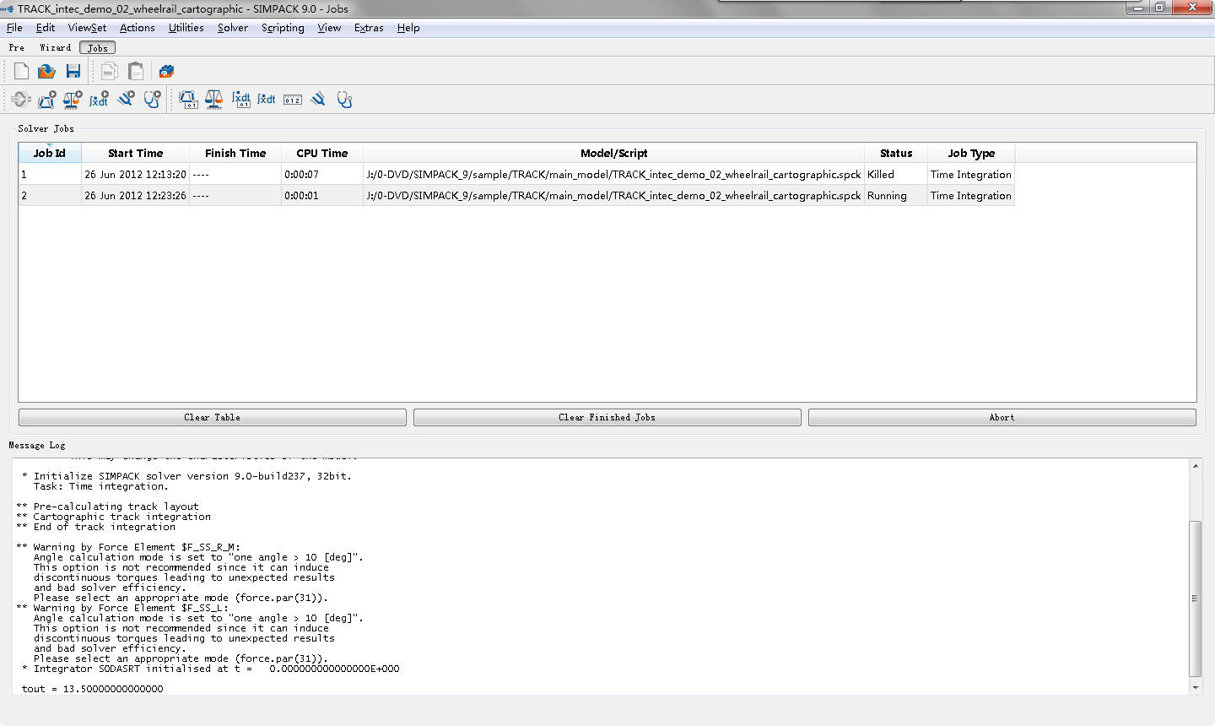Sort by Status column header
Viewport: 1215px width, 726px height.
(896, 153)
